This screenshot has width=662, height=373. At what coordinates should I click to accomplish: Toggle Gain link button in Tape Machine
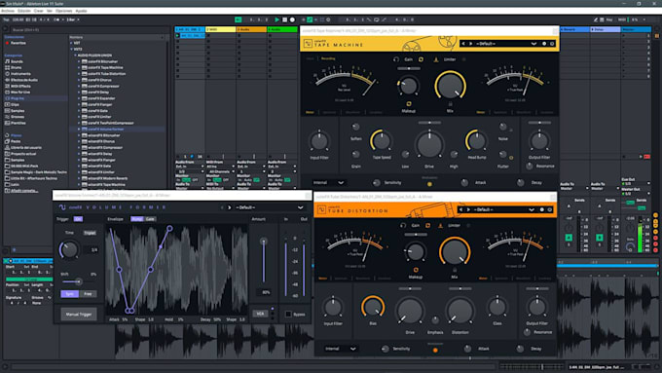pyautogui.click(x=421, y=59)
